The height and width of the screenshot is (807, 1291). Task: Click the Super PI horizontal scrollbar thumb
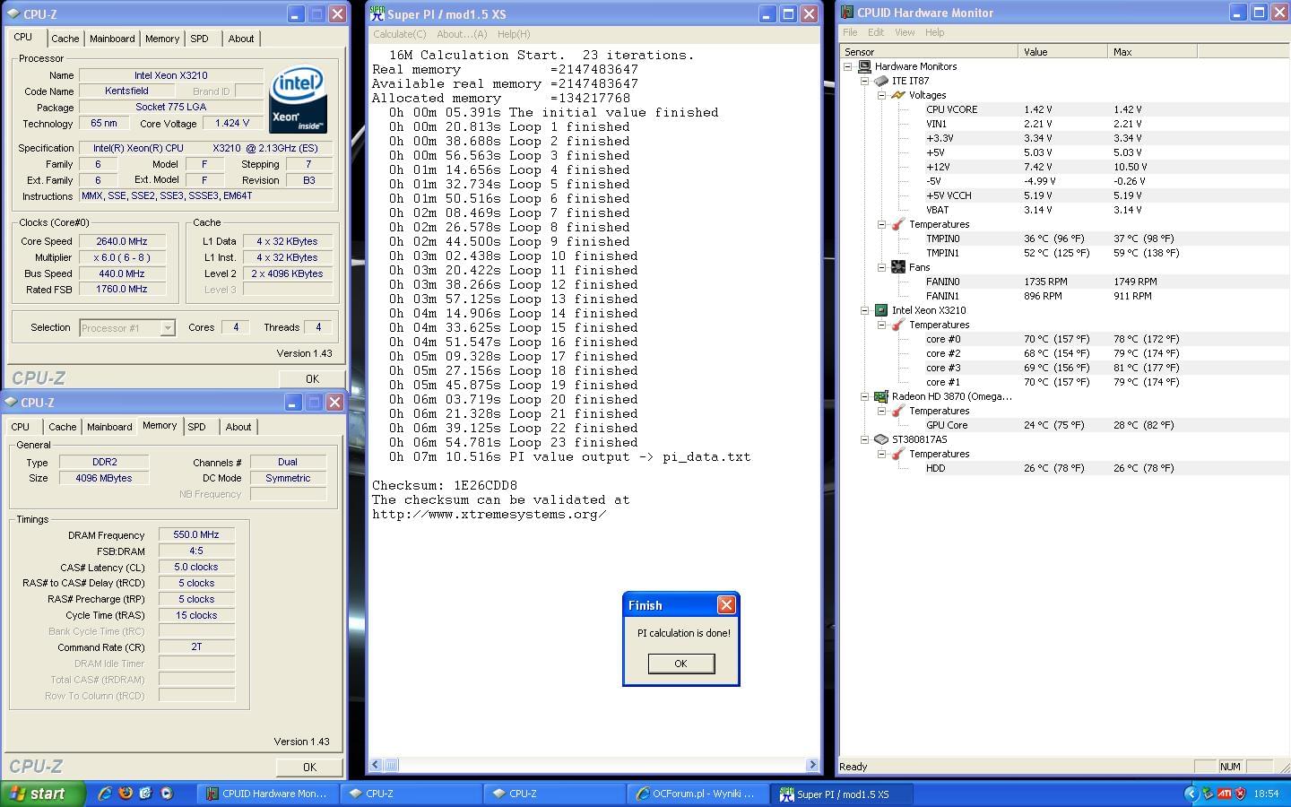click(x=392, y=765)
